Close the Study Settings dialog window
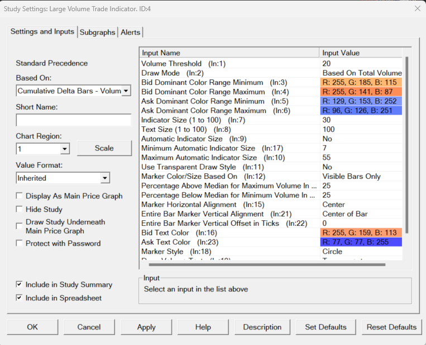 point(417,8)
